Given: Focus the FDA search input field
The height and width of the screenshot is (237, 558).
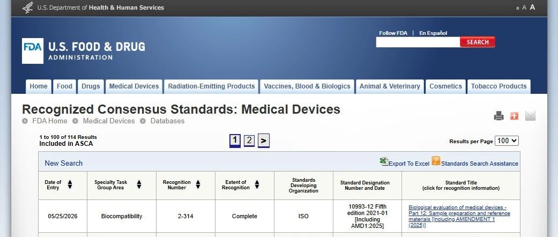Looking at the screenshot, I should [418, 42].
